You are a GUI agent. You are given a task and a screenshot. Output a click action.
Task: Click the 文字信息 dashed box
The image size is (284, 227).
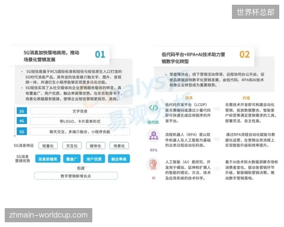[80, 111]
